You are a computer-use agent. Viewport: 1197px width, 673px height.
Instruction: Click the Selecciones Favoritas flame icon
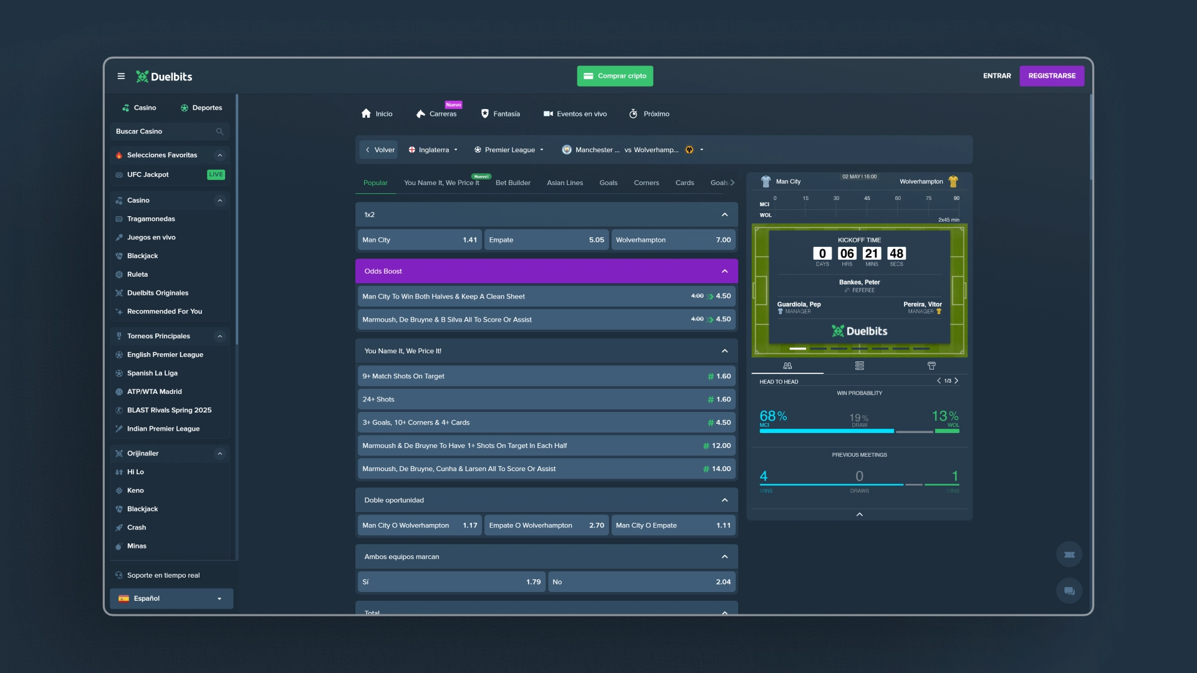[119, 155]
